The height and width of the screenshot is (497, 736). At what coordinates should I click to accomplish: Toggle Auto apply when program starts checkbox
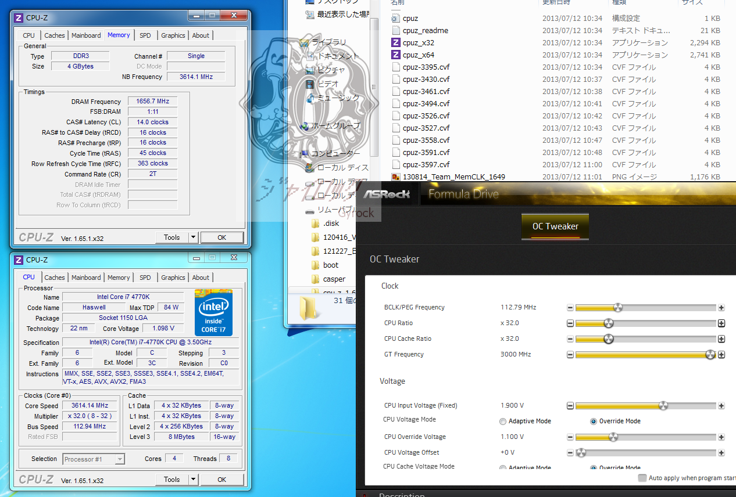[x=642, y=478]
